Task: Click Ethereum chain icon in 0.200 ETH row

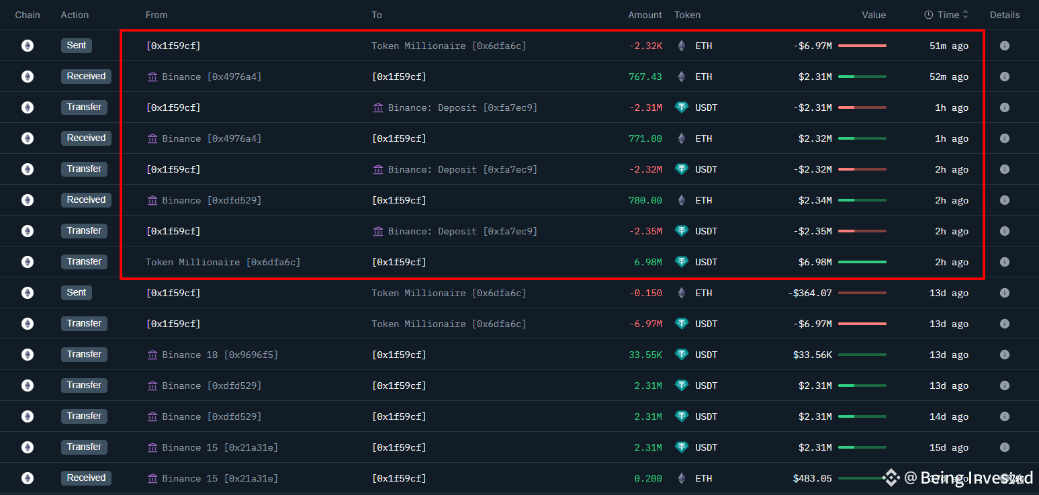Action: click(x=27, y=478)
